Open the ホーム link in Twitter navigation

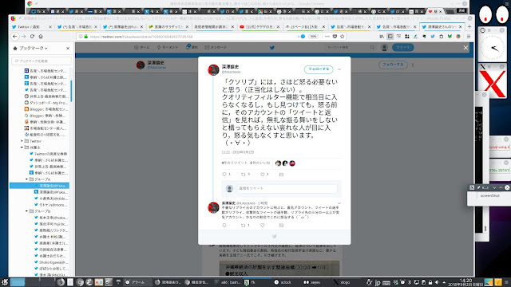pos(142,48)
